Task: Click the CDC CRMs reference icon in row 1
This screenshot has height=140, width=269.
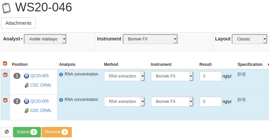Action: [x=27, y=85]
